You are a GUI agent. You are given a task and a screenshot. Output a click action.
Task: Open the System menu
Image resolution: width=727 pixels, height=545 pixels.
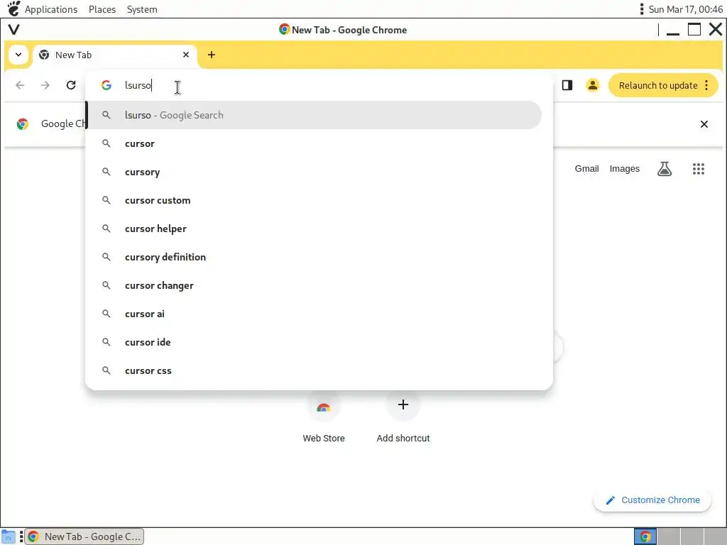pyautogui.click(x=142, y=9)
